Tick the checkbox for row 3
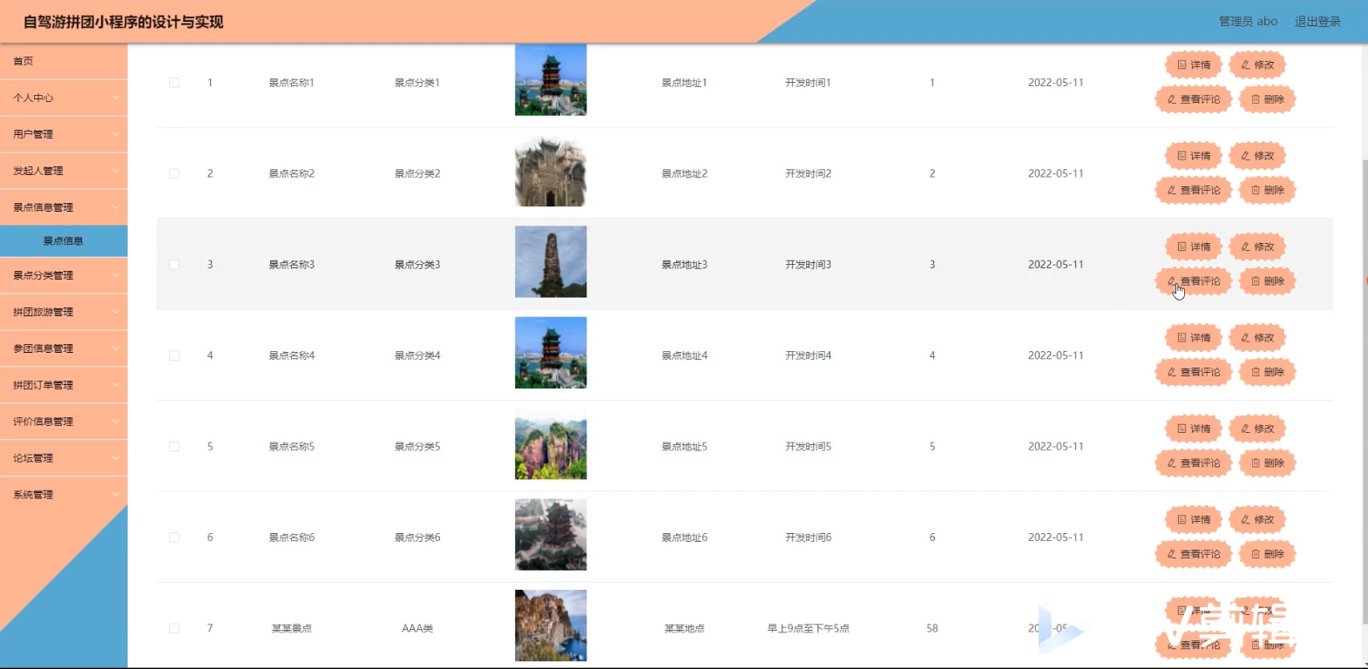The width and height of the screenshot is (1368, 669). (x=174, y=265)
